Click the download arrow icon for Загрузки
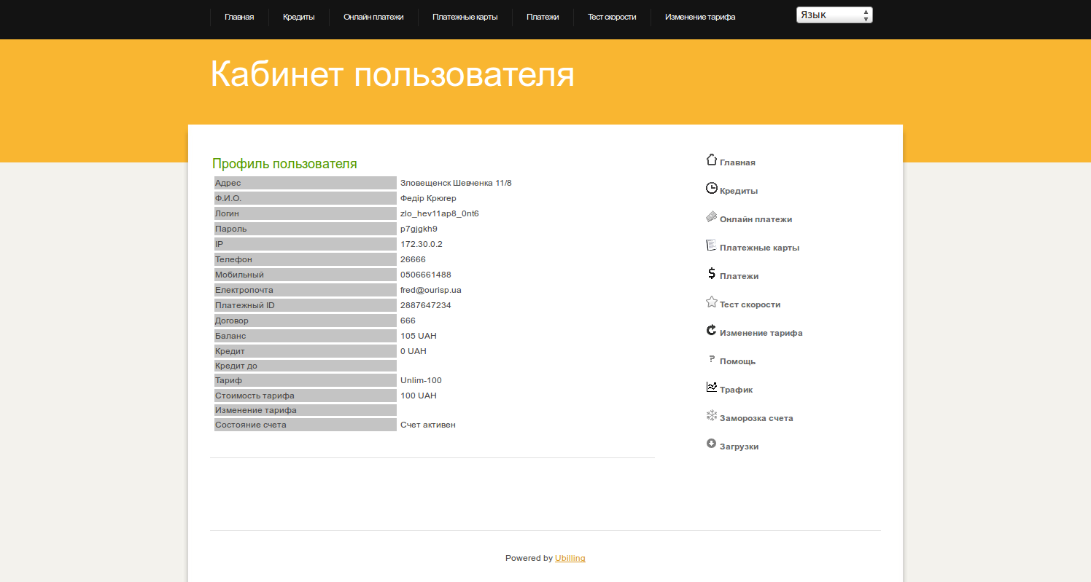The width and height of the screenshot is (1091, 582). 712,444
